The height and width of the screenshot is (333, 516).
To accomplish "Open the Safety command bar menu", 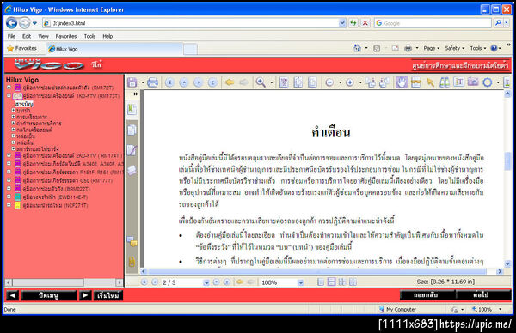I will (454, 48).
